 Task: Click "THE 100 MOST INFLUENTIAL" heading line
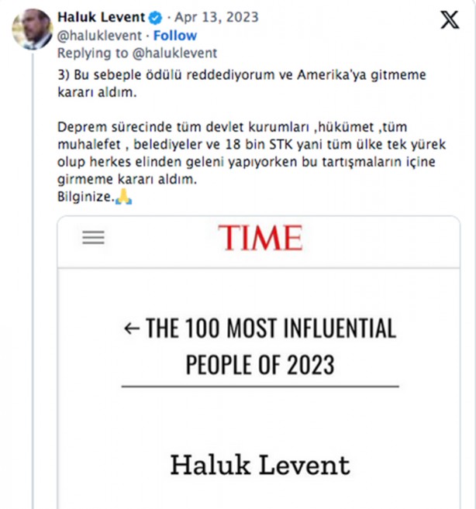[270, 329]
